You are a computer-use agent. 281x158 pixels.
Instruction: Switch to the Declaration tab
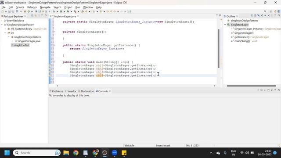[x=86, y=91]
